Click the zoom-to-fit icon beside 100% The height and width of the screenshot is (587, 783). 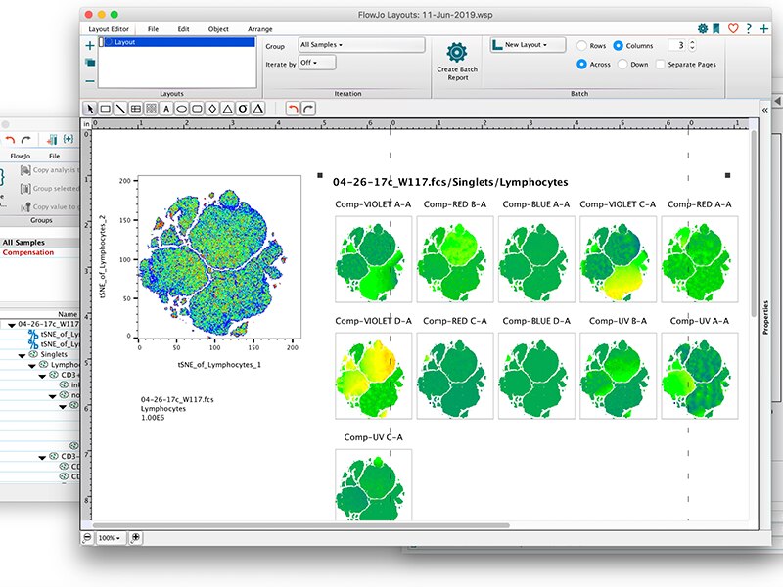tap(135, 537)
